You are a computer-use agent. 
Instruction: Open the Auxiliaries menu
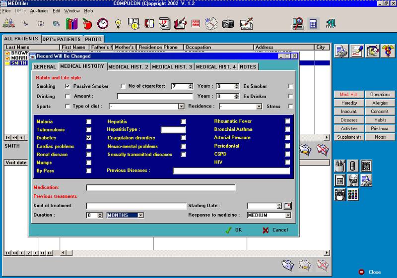pyautogui.click(x=39, y=11)
